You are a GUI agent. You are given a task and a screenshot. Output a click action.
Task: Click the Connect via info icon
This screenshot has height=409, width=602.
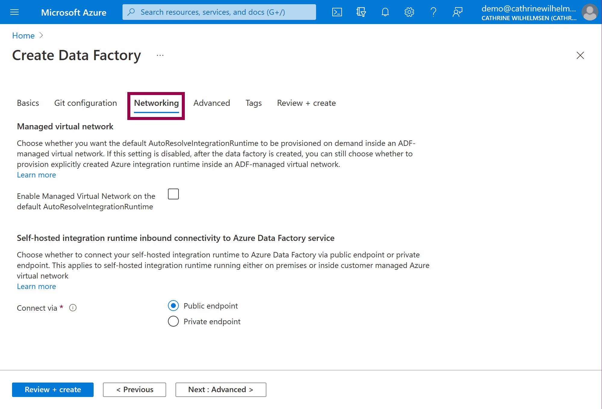73,308
